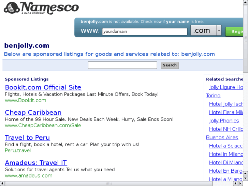The image size is (248, 186).
Task: Open Hotel NH Crillo related search
Action: pyautogui.click(x=226, y=129)
